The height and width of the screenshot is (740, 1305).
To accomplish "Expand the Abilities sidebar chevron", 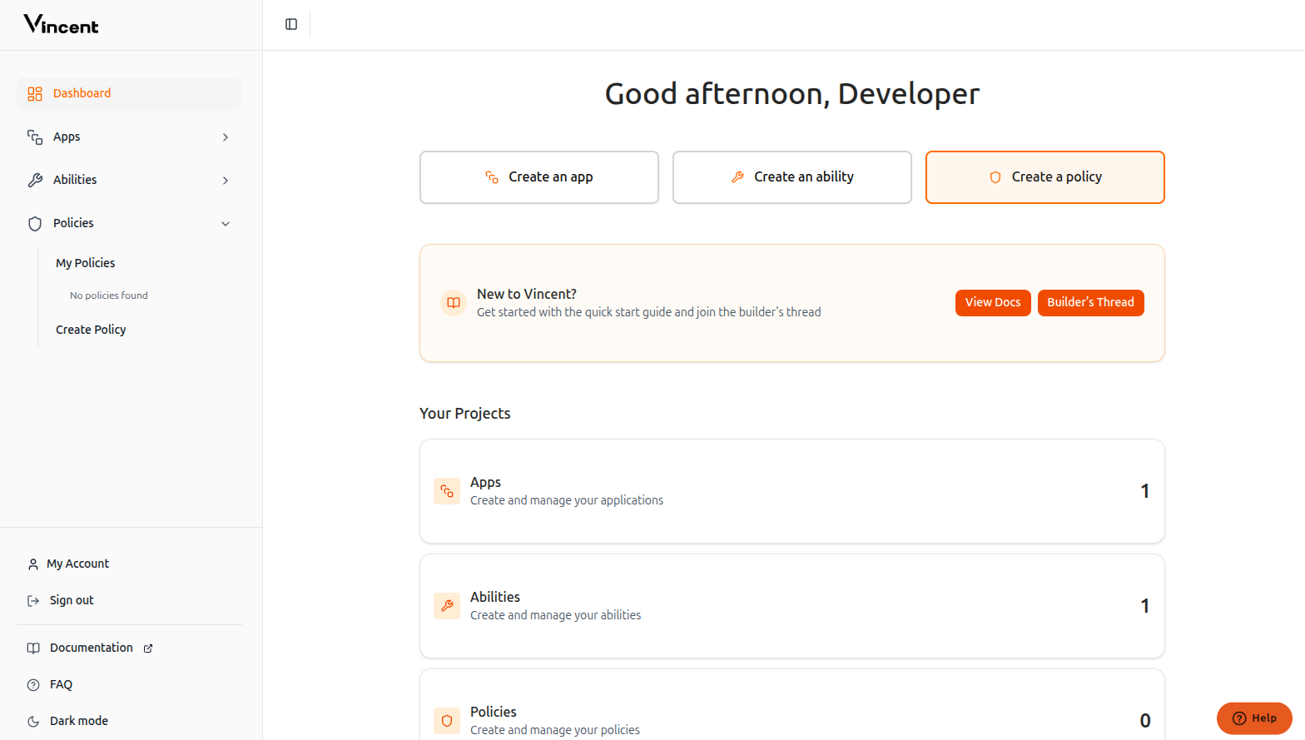I will click(226, 181).
